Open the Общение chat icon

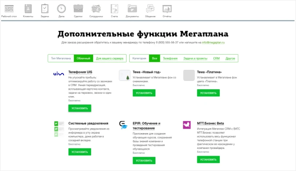[x=150, y=9]
